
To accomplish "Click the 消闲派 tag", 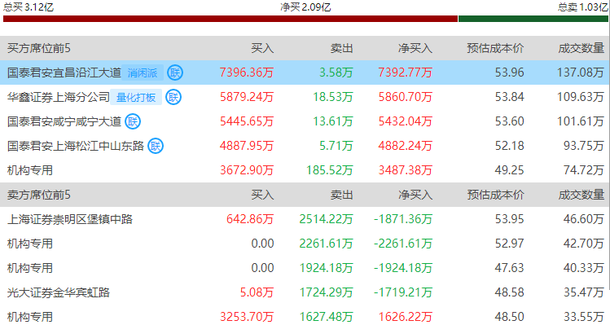I will pyautogui.click(x=143, y=72).
